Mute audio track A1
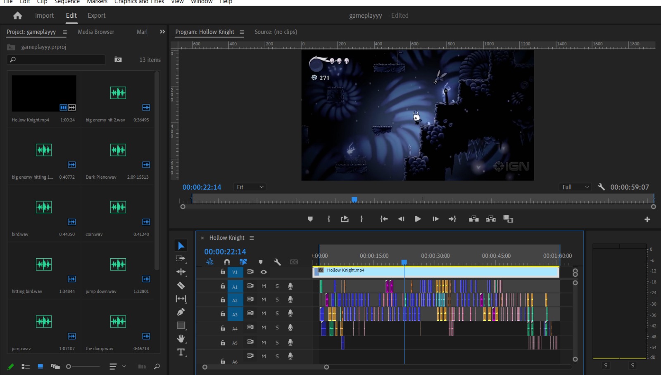The image size is (661, 375). (264, 286)
